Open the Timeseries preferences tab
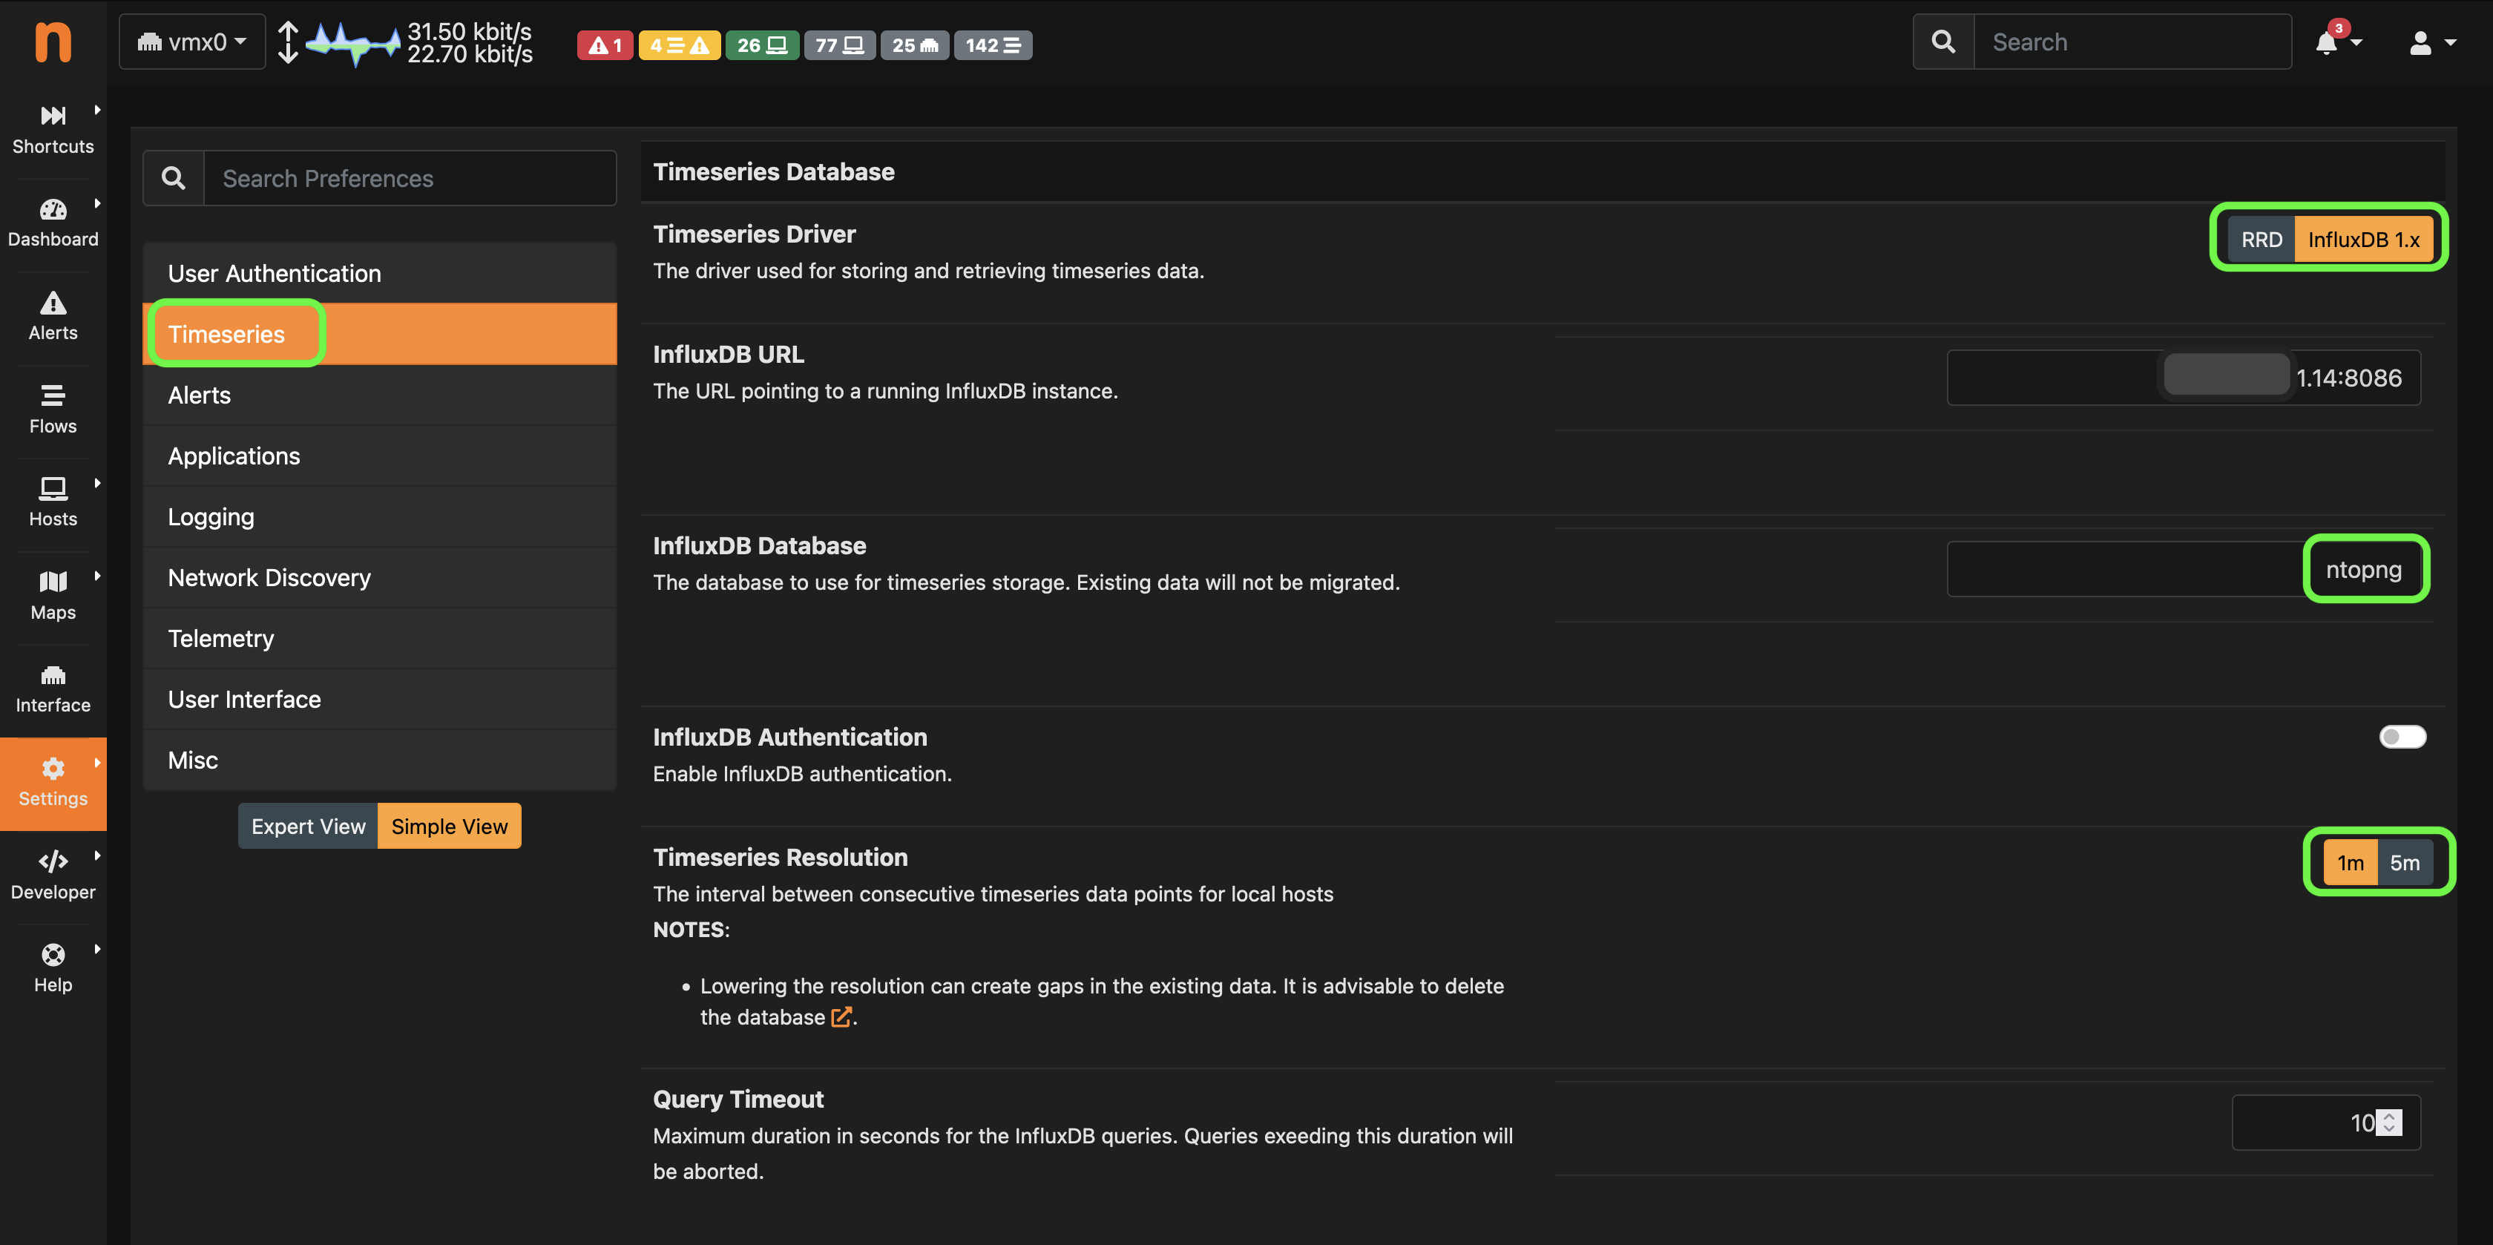2493x1245 pixels. pos(379,334)
